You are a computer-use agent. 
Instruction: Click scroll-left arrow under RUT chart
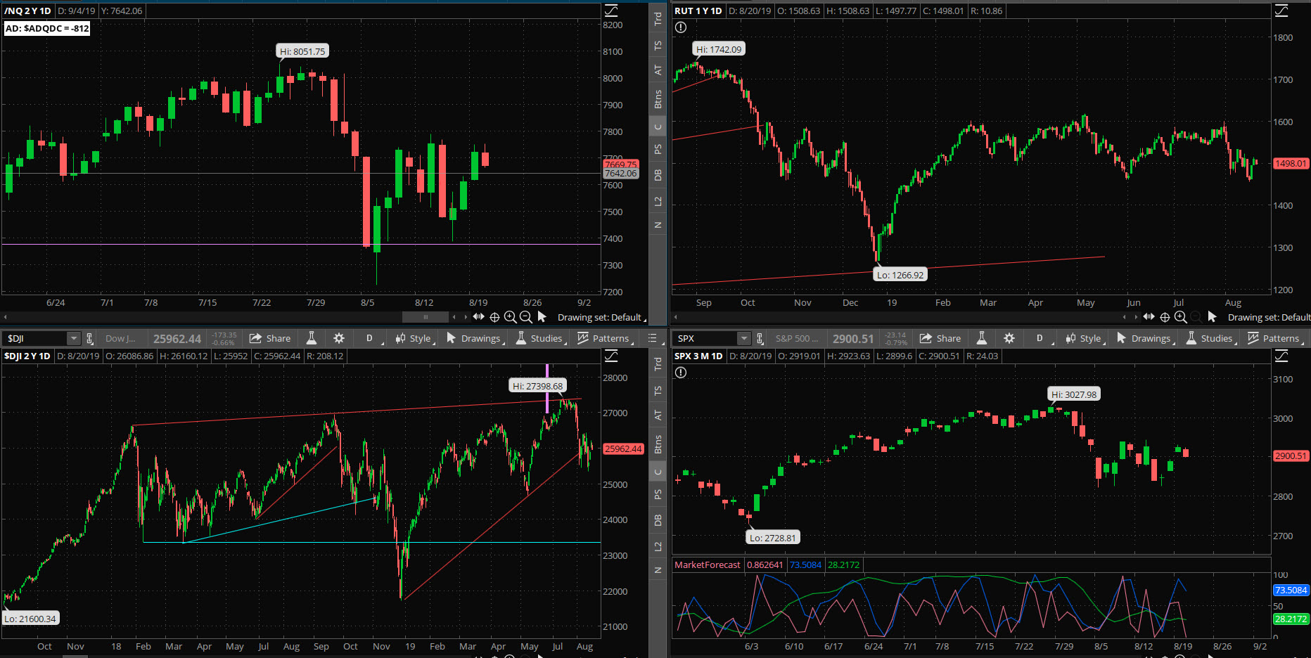tap(675, 317)
